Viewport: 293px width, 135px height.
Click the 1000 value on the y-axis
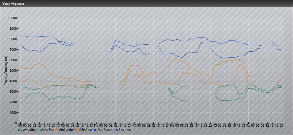(13, 112)
